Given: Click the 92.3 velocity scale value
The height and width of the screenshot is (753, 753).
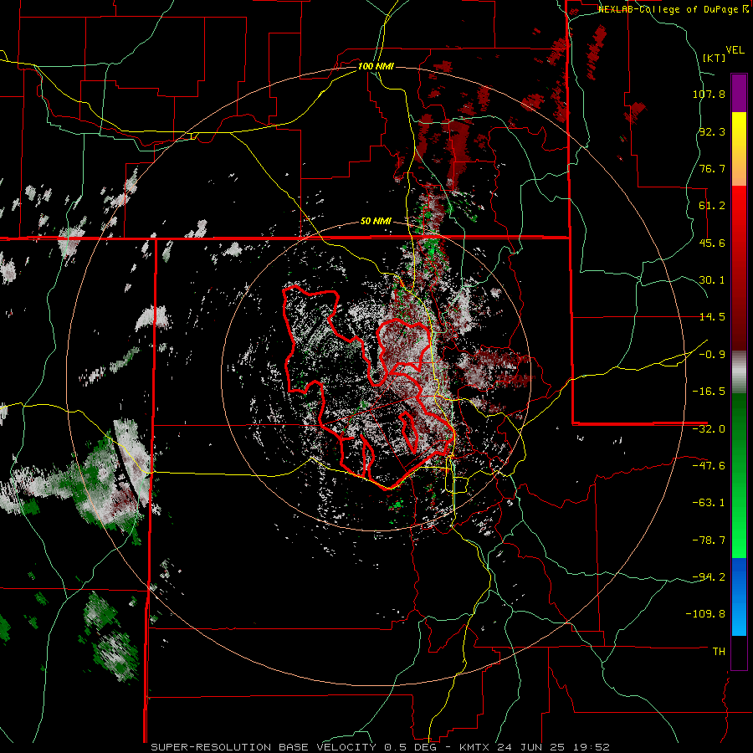Looking at the screenshot, I should (x=712, y=131).
